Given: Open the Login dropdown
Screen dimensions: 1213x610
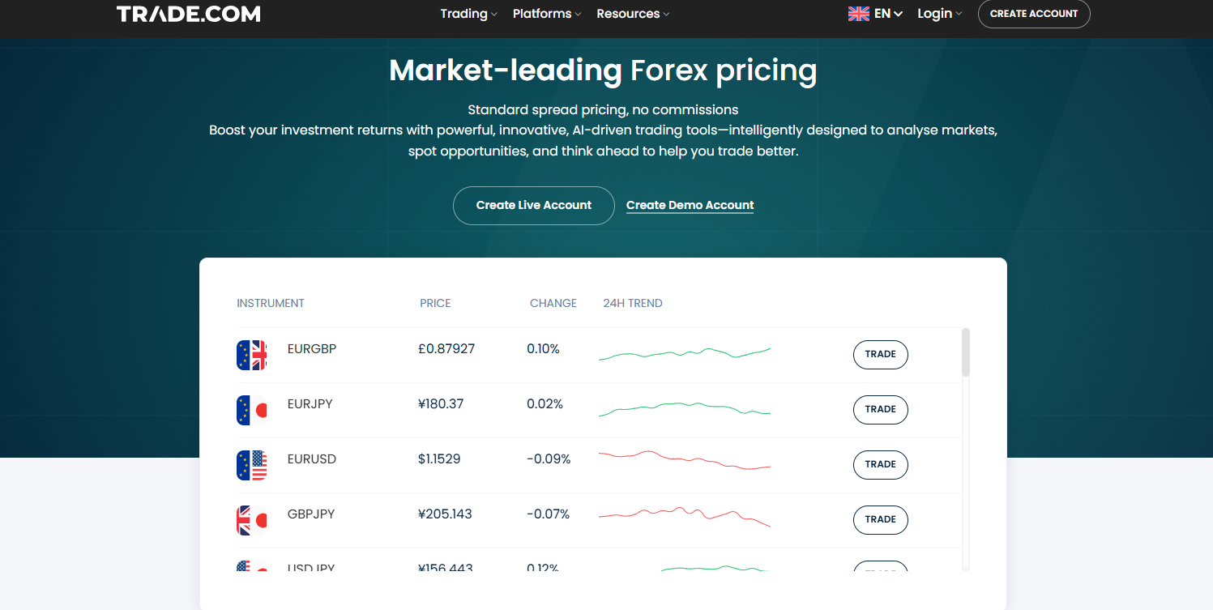Looking at the screenshot, I should pos(939,14).
